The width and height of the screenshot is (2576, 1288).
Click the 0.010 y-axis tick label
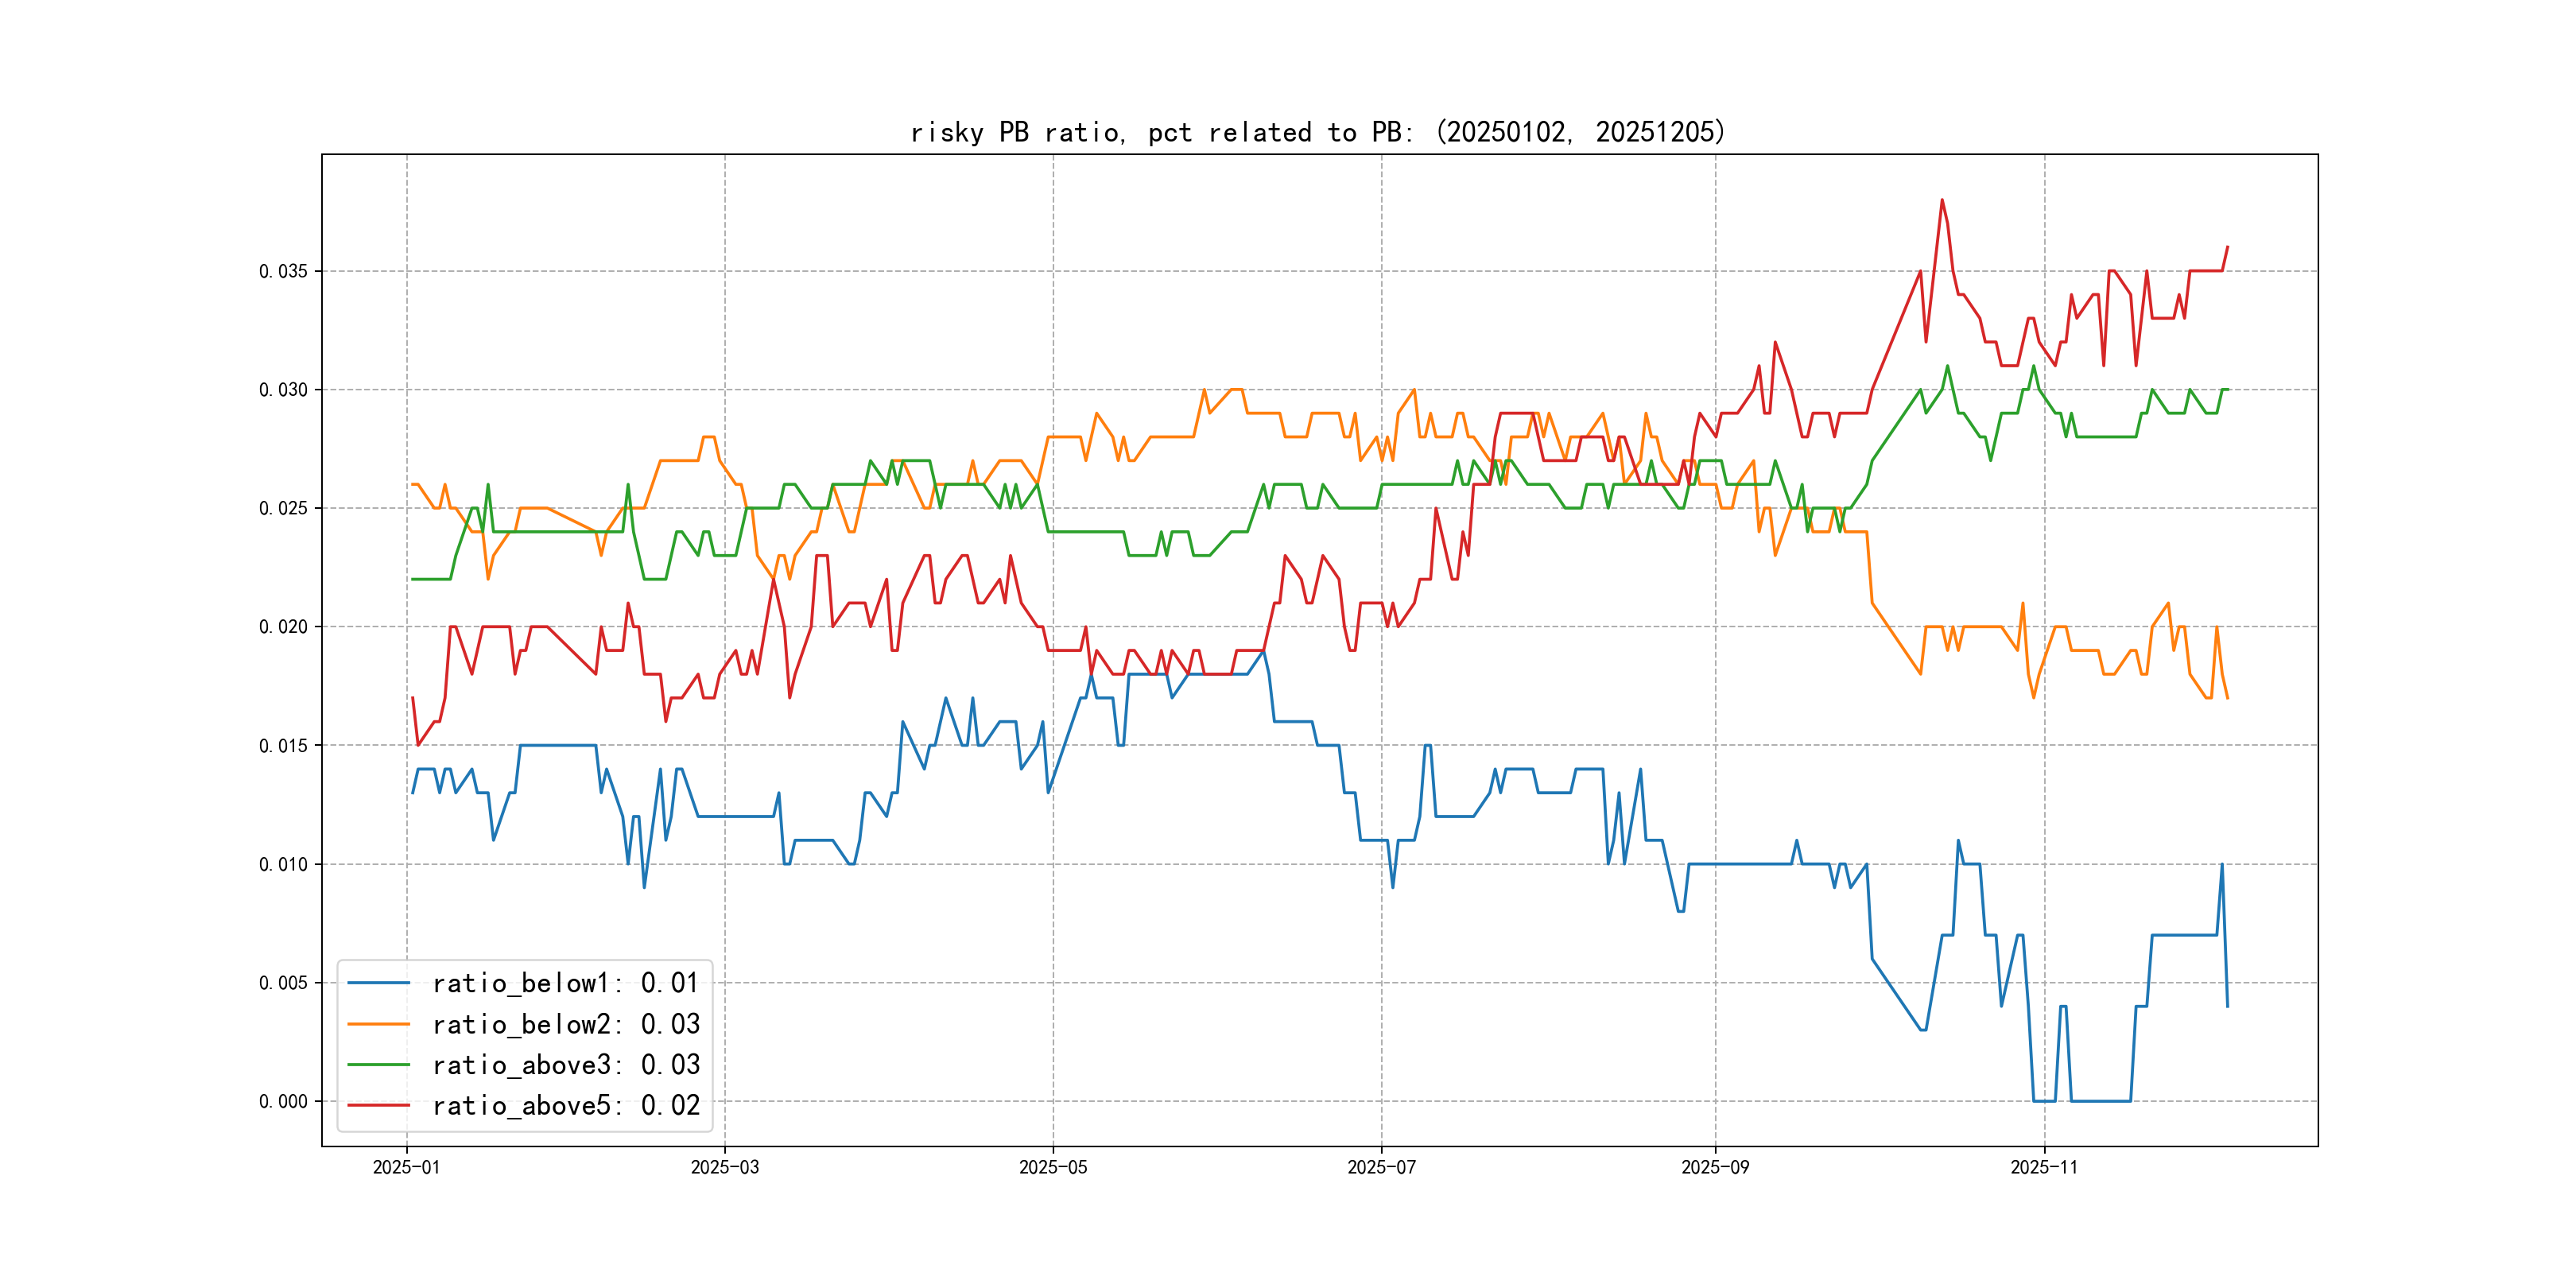pos(283,864)
